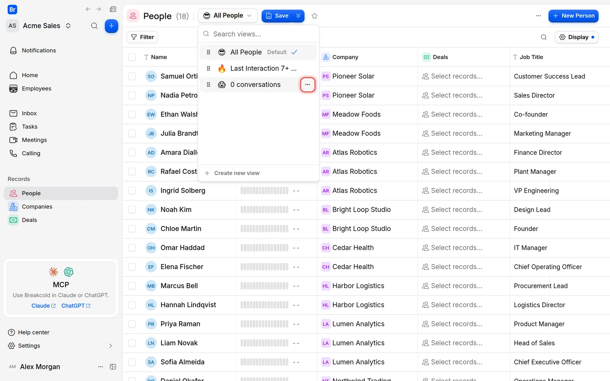Select the Omar Haddad row checkbox
The height and width of the screenshot is (381, 610).
(x=132, y=248)
